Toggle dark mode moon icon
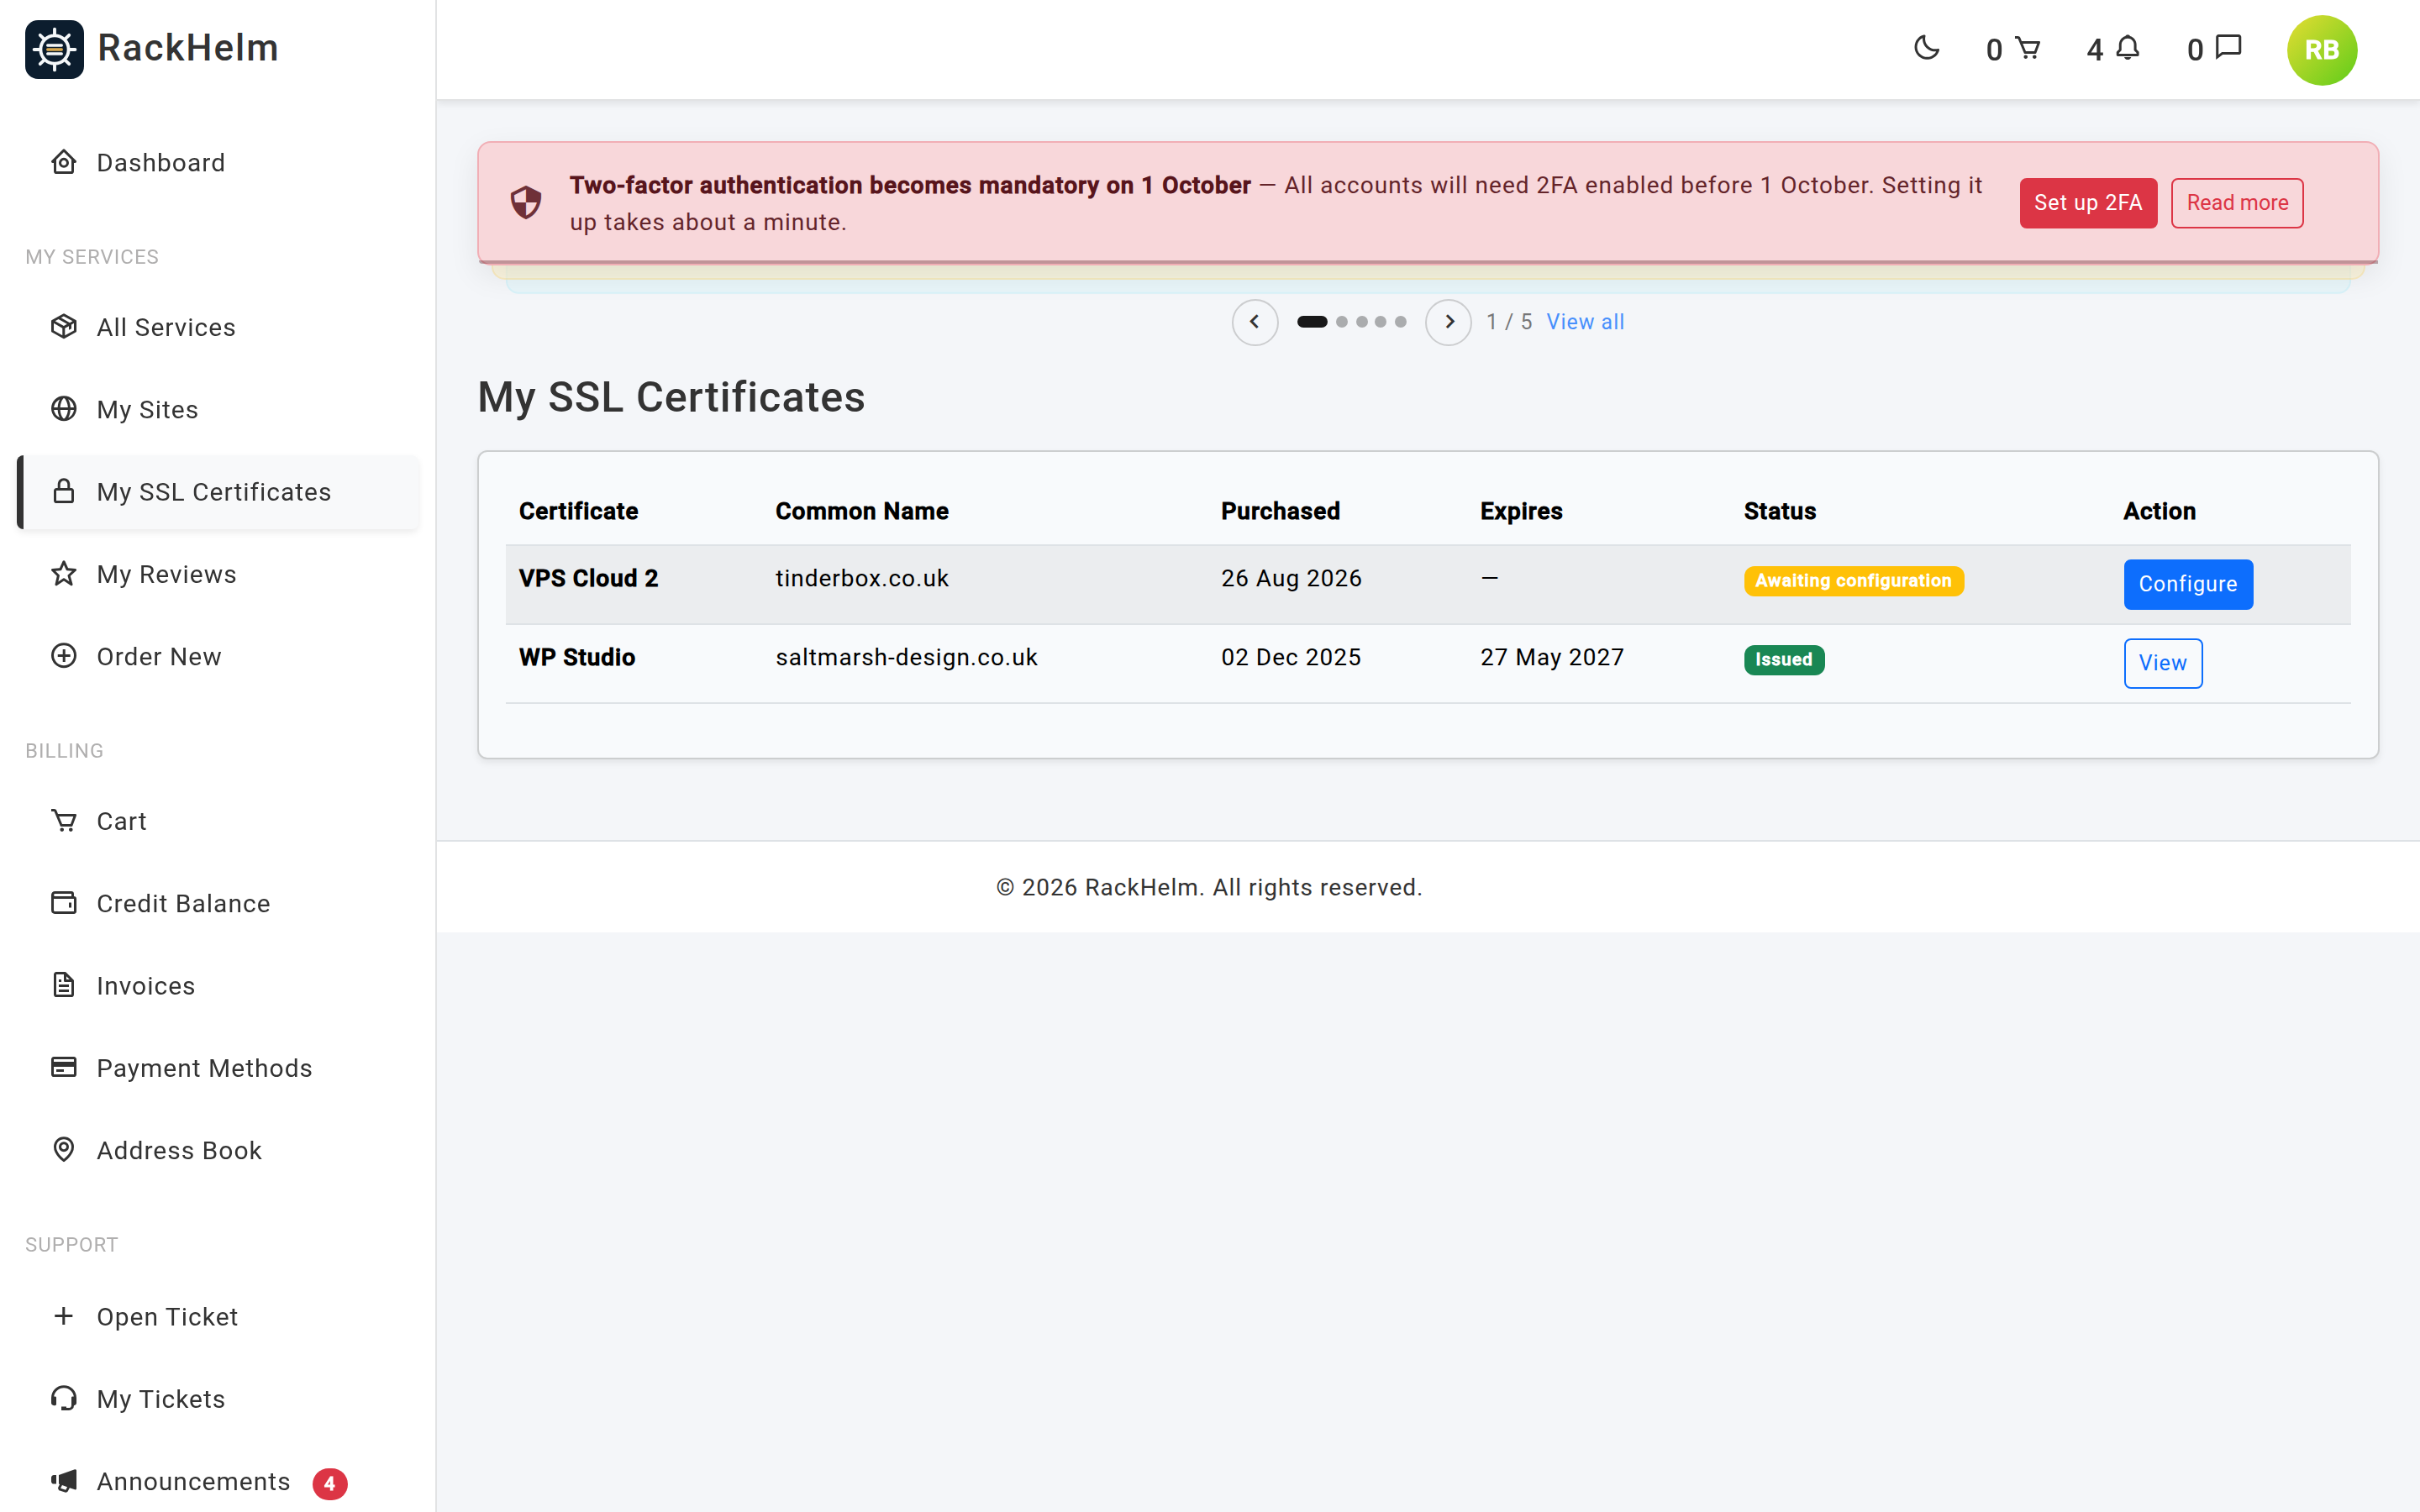Screen dimensions: 2420x1512 (x=1926, y=48)
